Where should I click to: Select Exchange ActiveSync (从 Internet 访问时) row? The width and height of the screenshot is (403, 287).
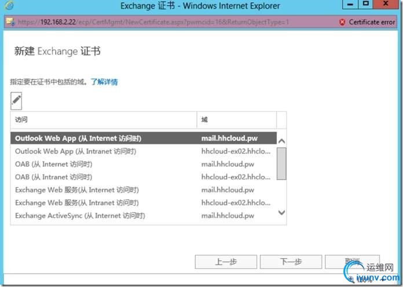[x=144, y=216]
